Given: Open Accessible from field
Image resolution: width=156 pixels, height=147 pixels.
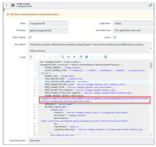Looking at the screenshot, I should click(133, 30).
